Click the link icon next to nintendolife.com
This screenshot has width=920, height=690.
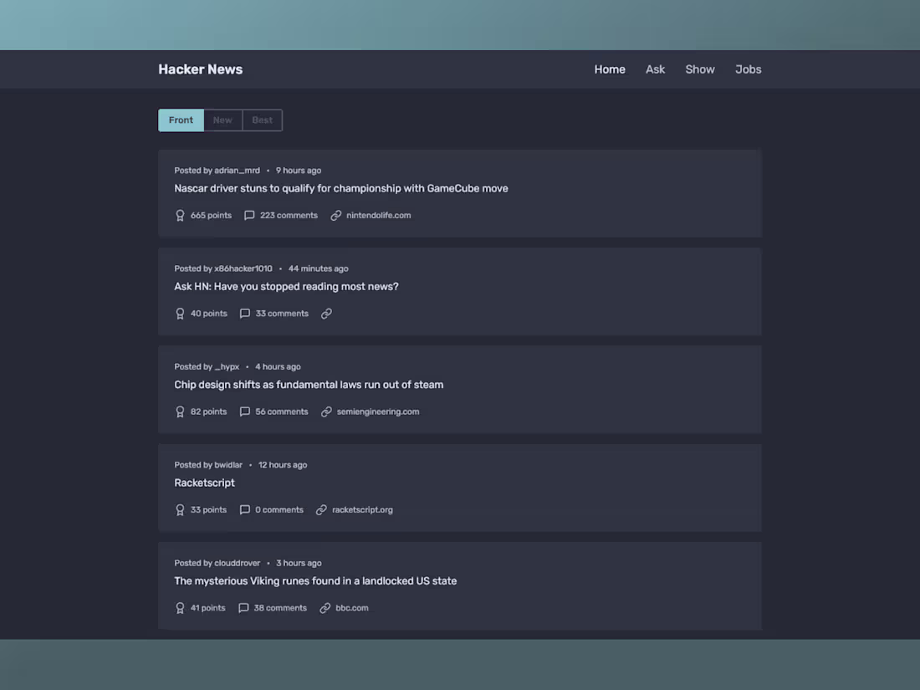(335, 215)
